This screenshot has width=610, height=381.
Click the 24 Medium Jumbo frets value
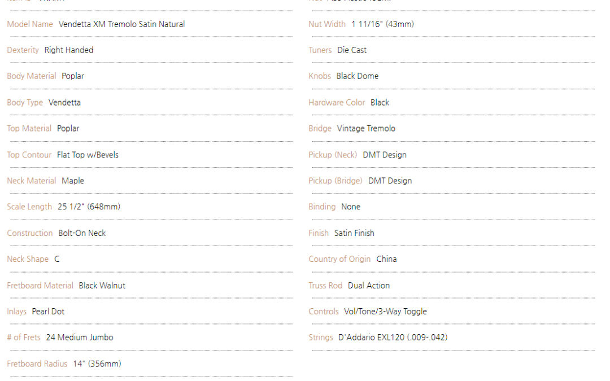[80, 338]
